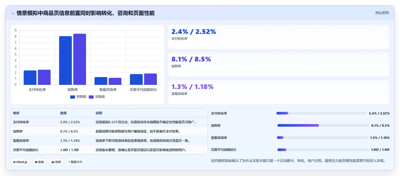This screenshot has height=176, width=400.
Task: Click the 对比矩阵 label in header
Action: (382, 13)
